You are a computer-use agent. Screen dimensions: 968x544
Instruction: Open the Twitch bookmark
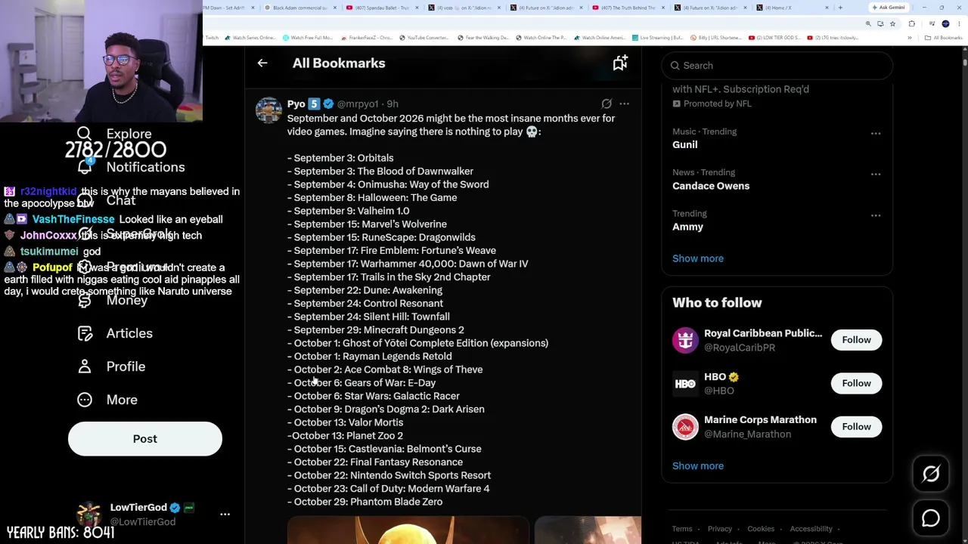tap(212, 38)
